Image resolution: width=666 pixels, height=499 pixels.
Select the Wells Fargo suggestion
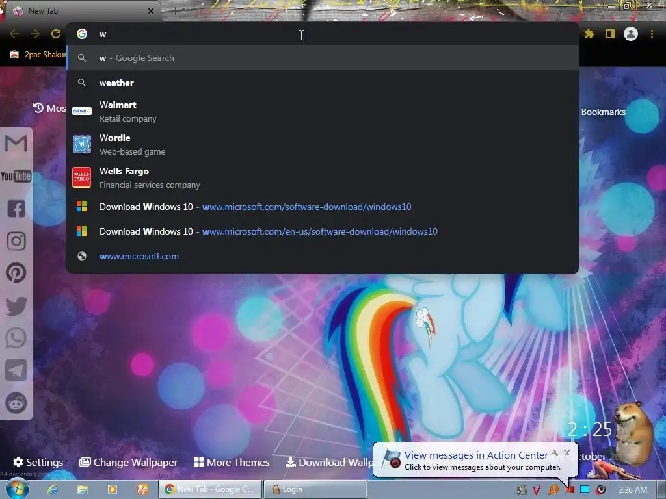(x=323, y=177)
